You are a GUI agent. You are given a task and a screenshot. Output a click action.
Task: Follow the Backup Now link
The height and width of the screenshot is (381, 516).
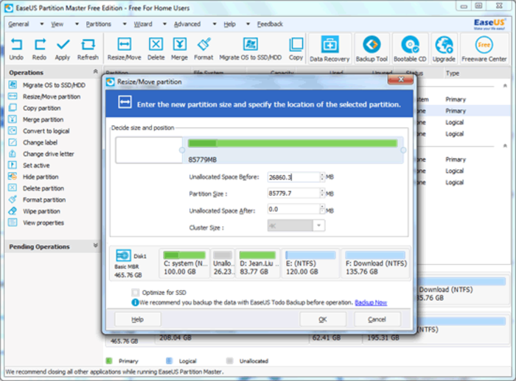[371, 302]
